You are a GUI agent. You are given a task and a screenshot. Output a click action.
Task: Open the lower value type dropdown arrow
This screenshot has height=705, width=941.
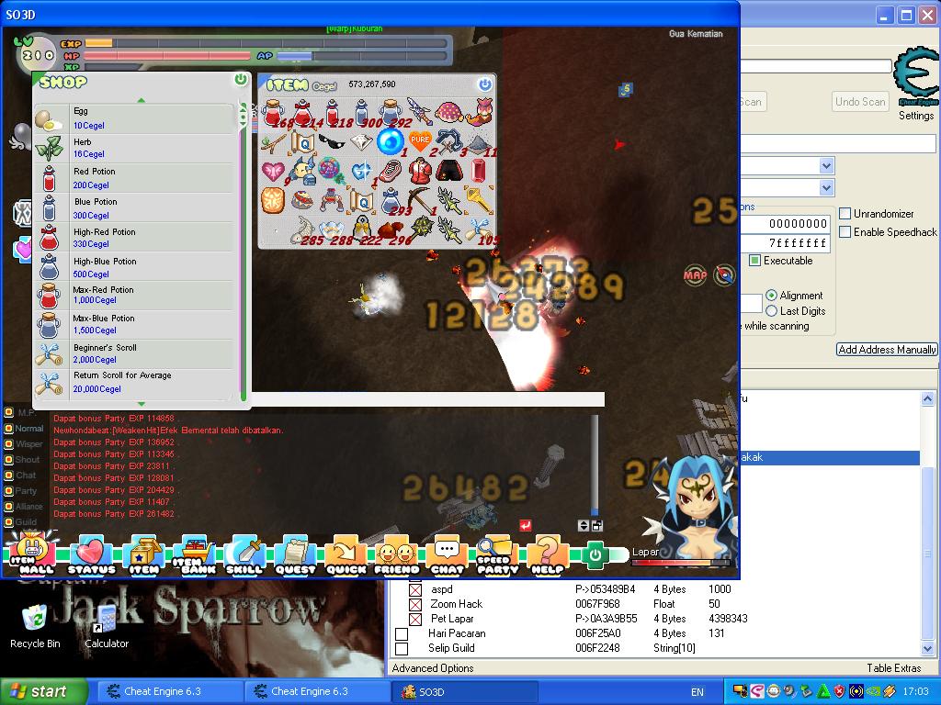(x=826, y=187)
